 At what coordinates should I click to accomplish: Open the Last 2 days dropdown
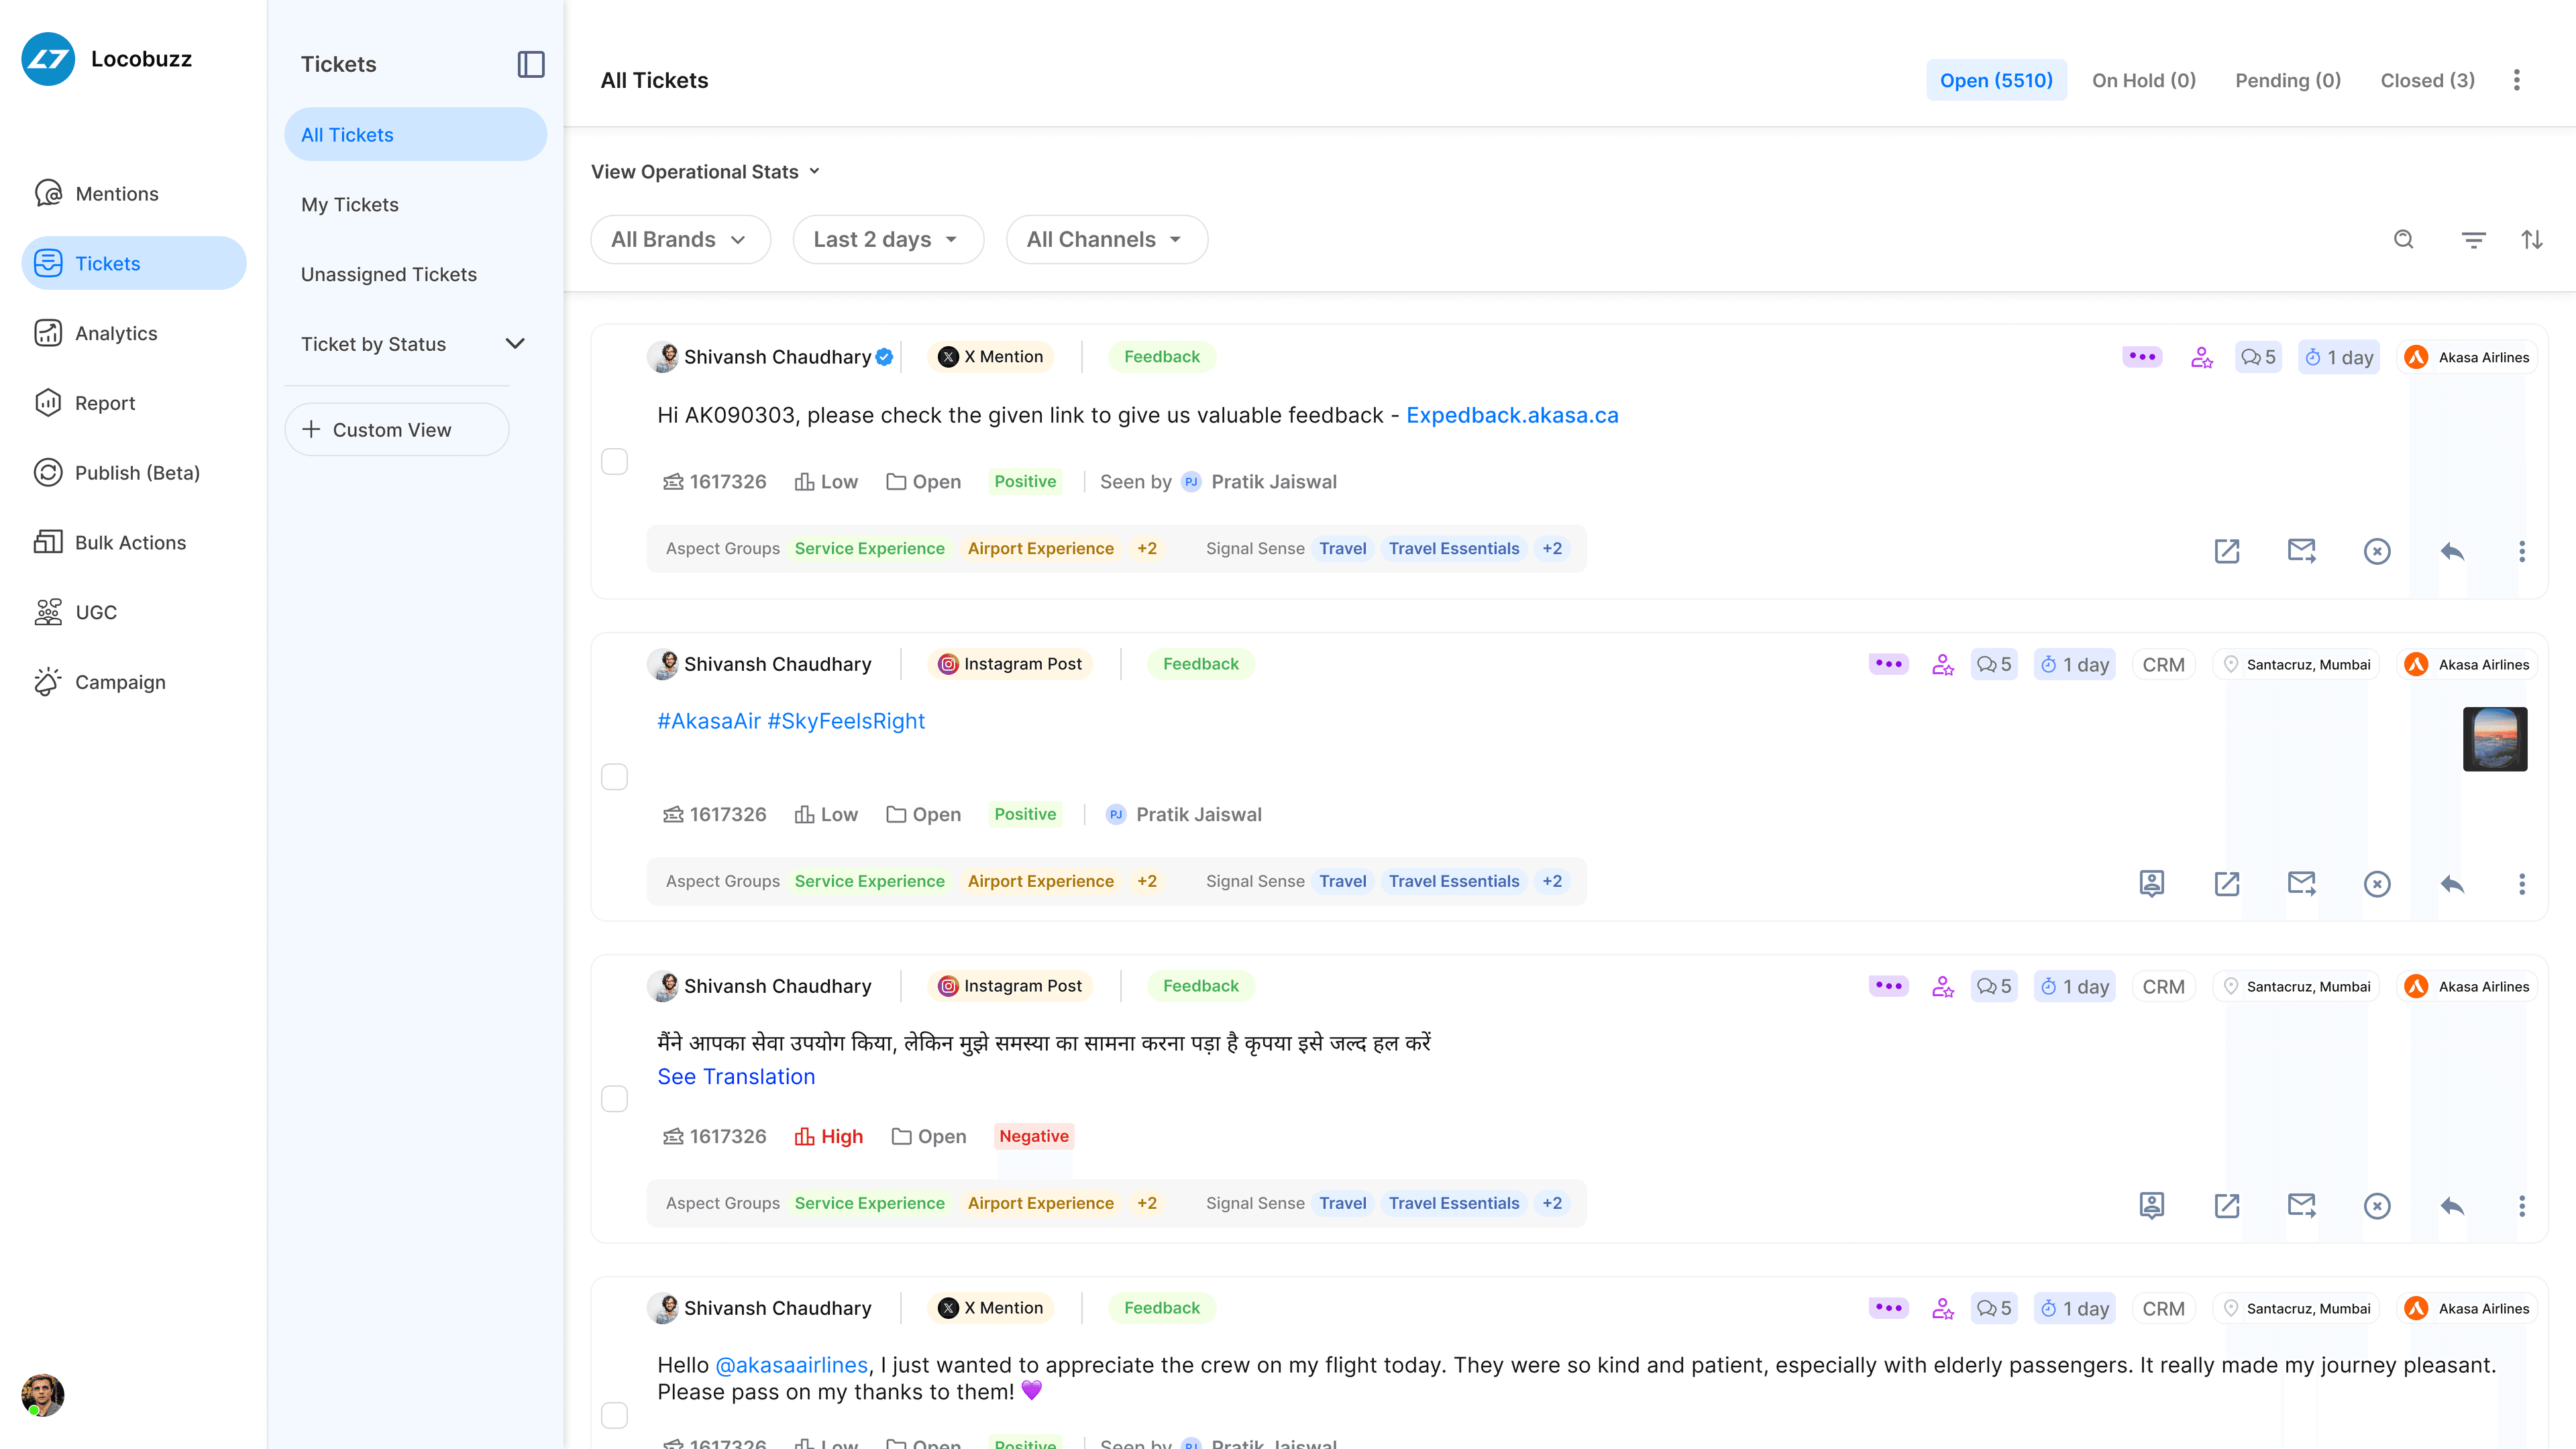point(888,240)
